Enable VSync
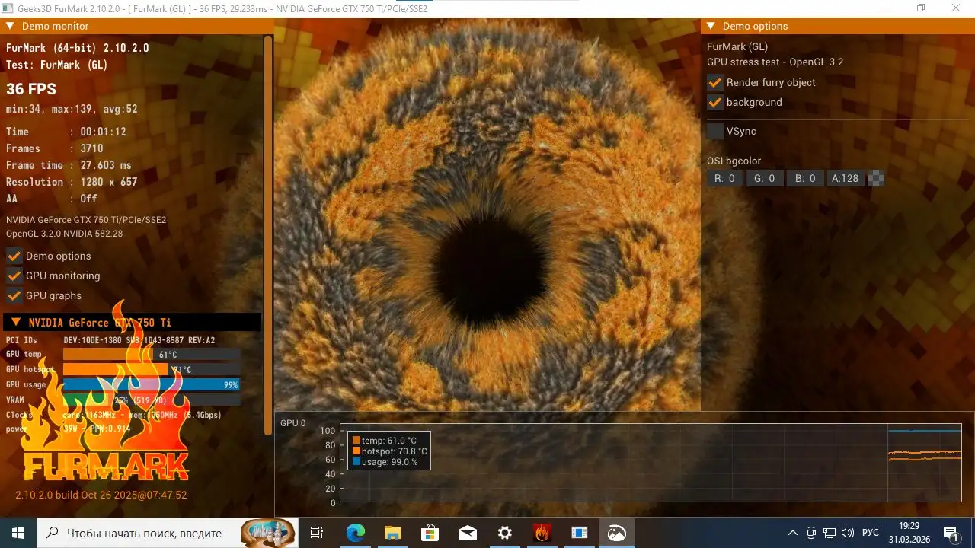Image resolution: width=975 pixels, height=548 pixels. (x=714, y=130)
